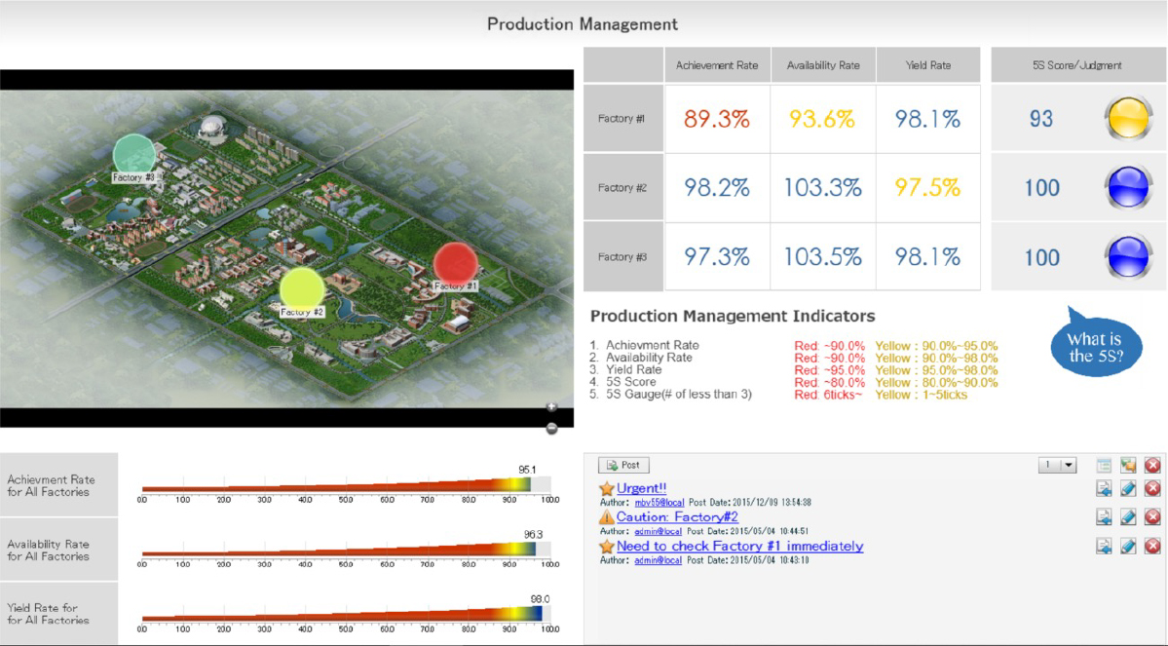Select the green Factory #3 map marker
Viewport: 1168px width, 646px height.
tap(134, 154)
